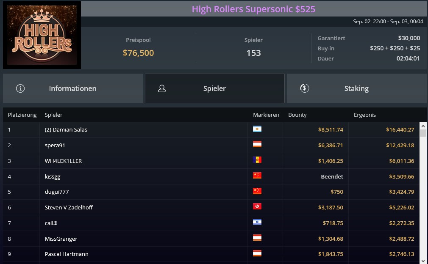The height and width of the screenshot is (264, 428).
Task: Click scrollbar up arrow in player list
Action: pos(423,126)
